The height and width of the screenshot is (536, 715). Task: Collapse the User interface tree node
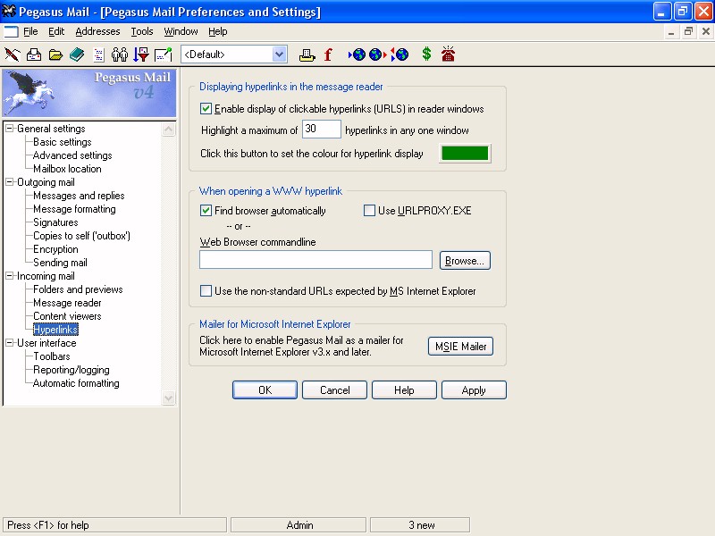click(x=9, y=343)
